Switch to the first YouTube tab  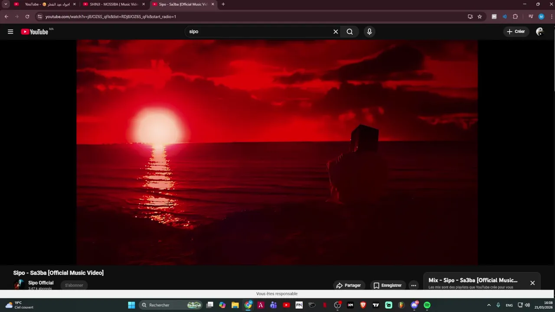point(45,4)
